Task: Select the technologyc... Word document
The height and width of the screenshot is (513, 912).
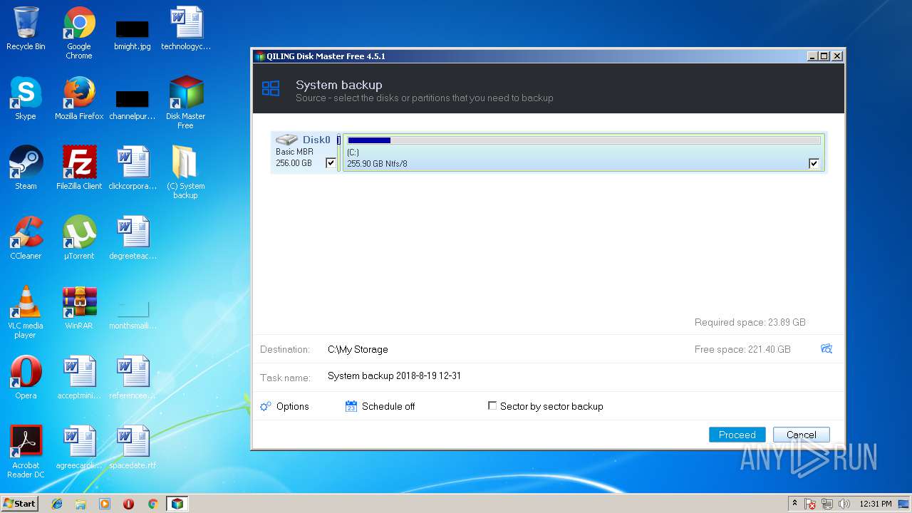Action: (186, 28)
